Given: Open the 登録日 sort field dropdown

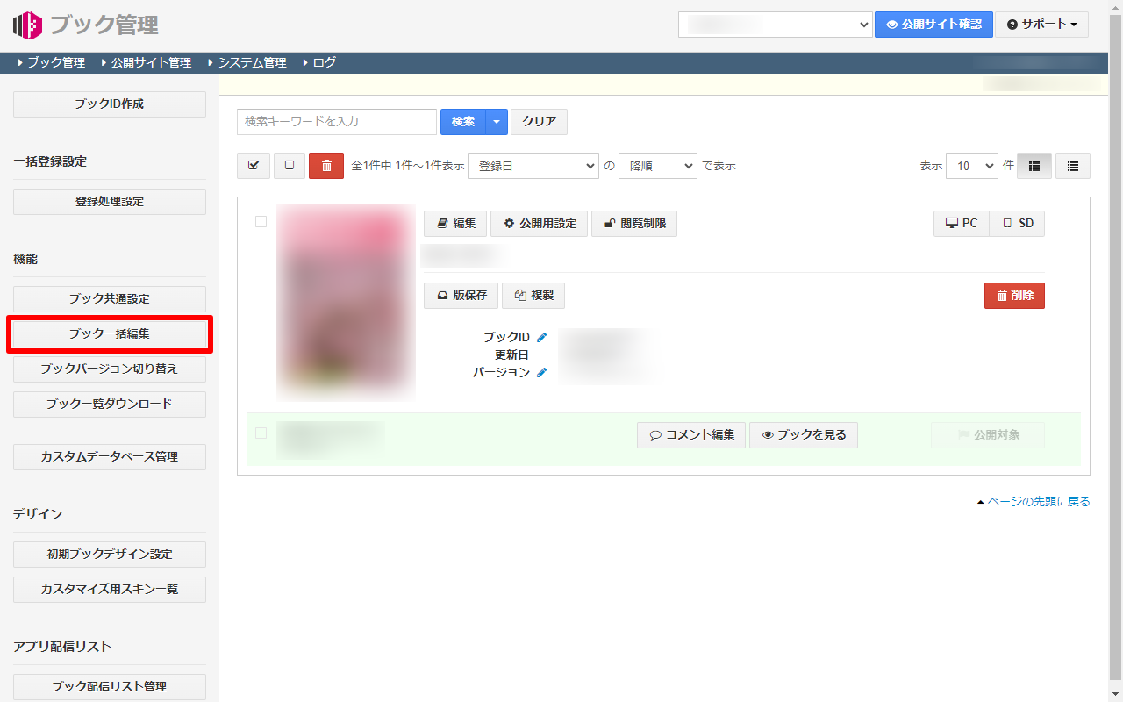Looking at the screenshot, I should [533, 166].
